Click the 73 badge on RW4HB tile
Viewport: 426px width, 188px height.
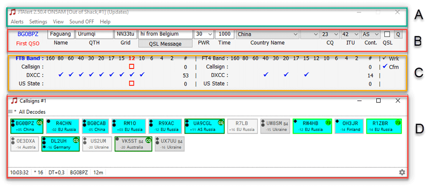[x=328, y=123]
